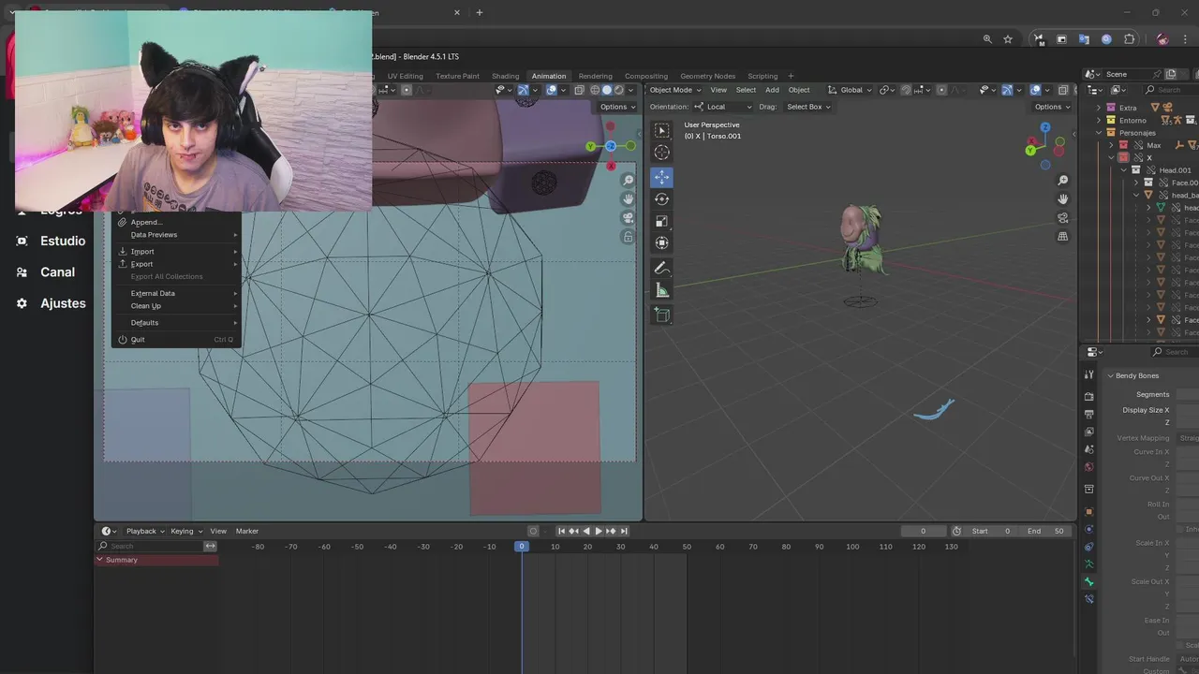The image size is (1199, 674).
Task: Switch perspective/orthographic grid icon in right viewport
Action: coord(1063,236)
